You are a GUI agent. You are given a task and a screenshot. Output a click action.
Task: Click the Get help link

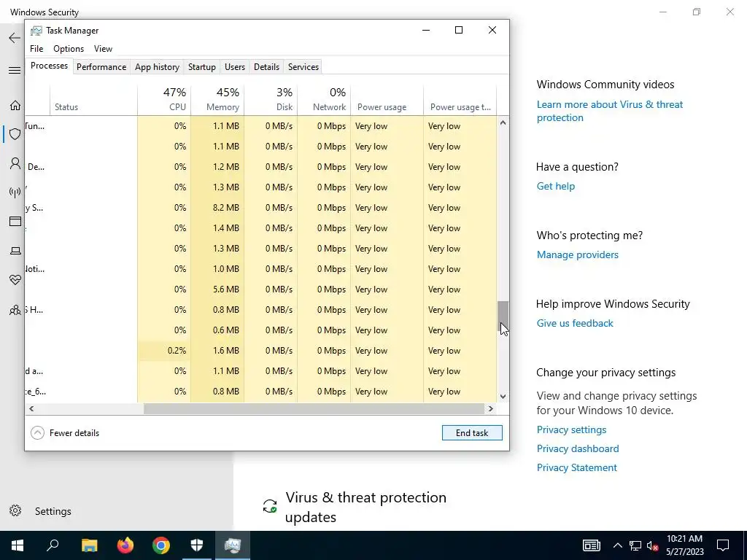tap(555, 186)
